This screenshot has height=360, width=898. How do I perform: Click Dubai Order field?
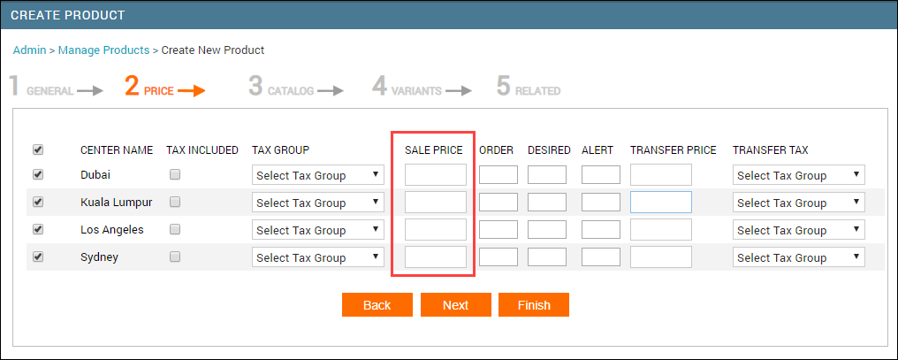click(498, 175)
